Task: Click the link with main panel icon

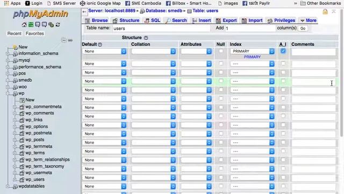Action: (x=70, y=40)
